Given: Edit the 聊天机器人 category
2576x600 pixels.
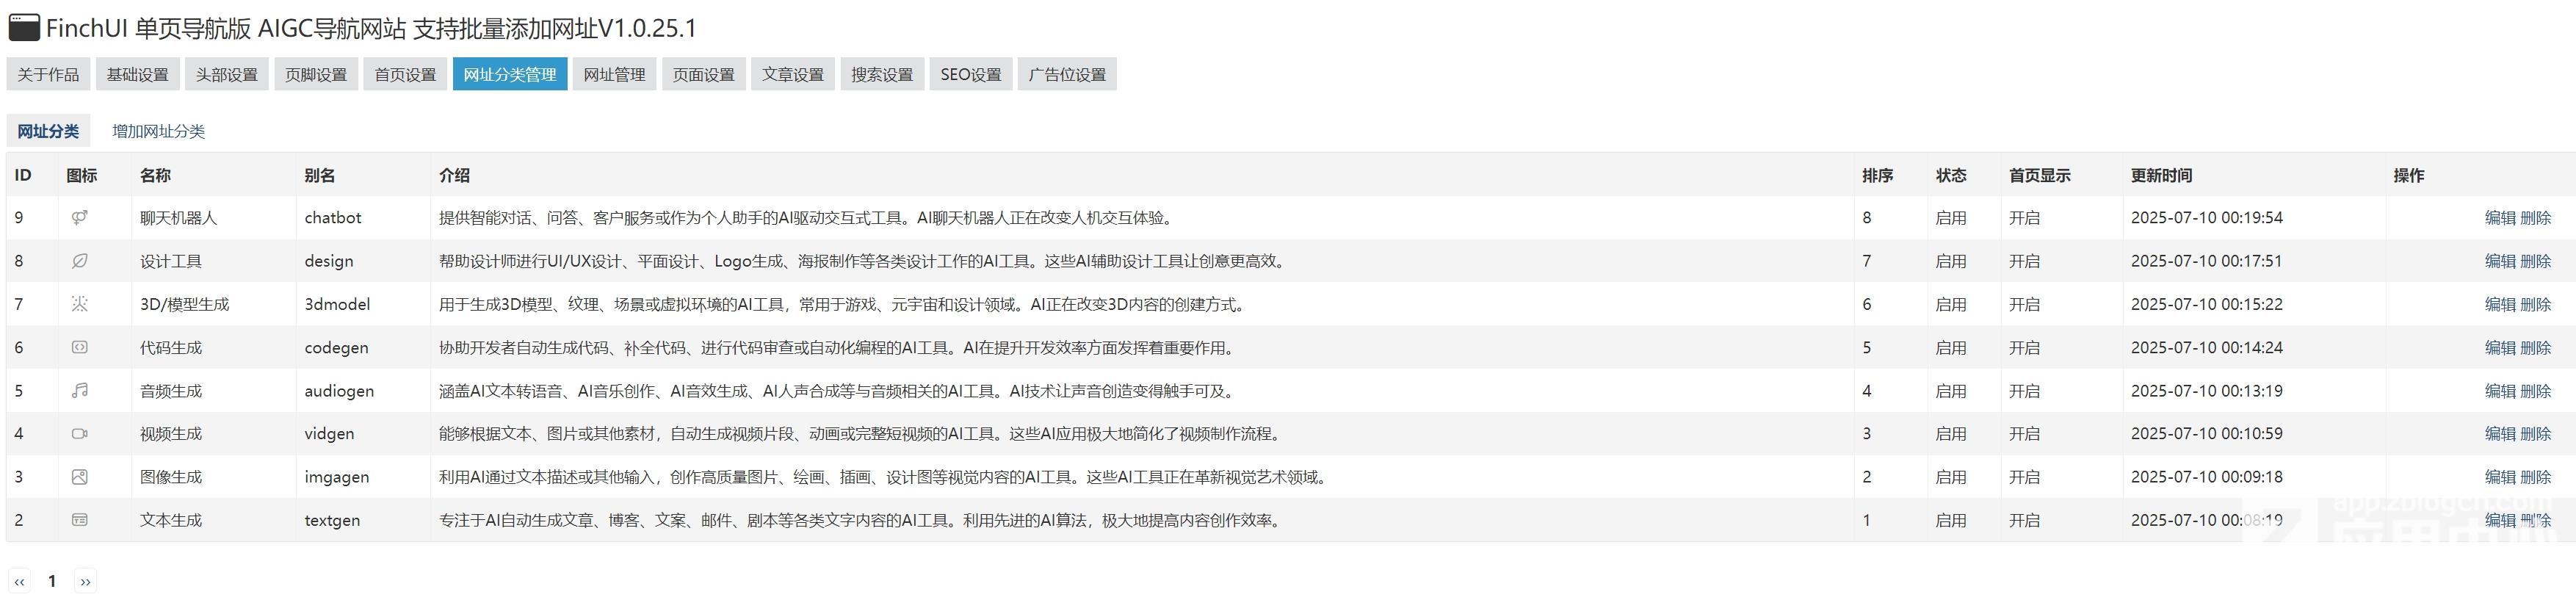Looking at the screenshot, I should click(x=2500, y=217).
